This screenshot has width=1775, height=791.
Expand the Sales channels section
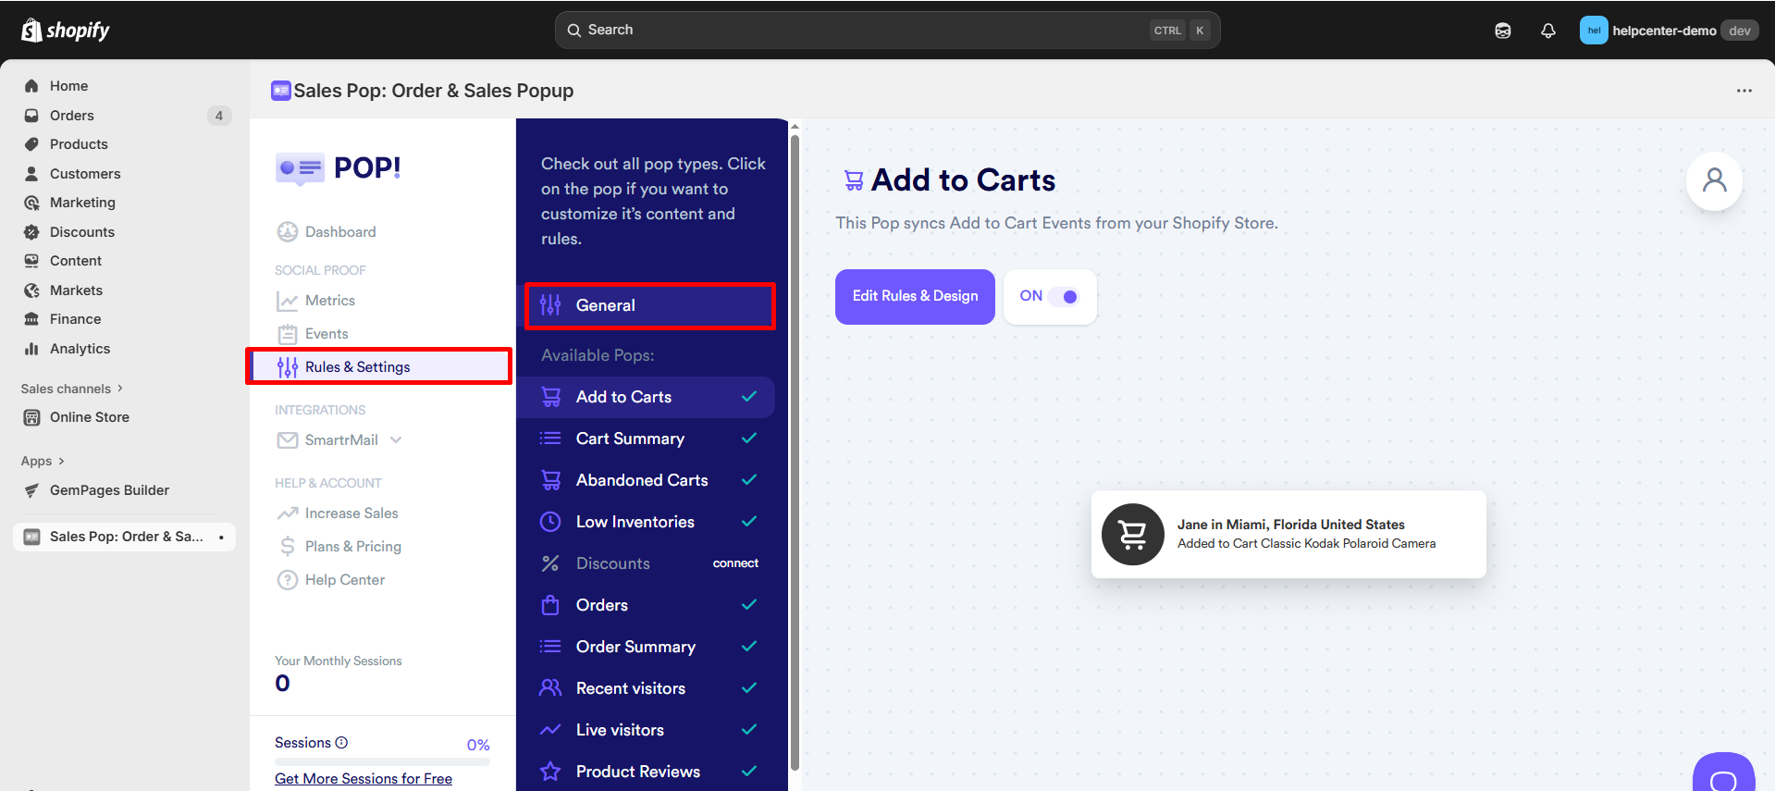click(x=72, y=389)
